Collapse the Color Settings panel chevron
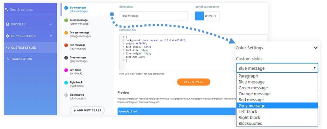 316,48
